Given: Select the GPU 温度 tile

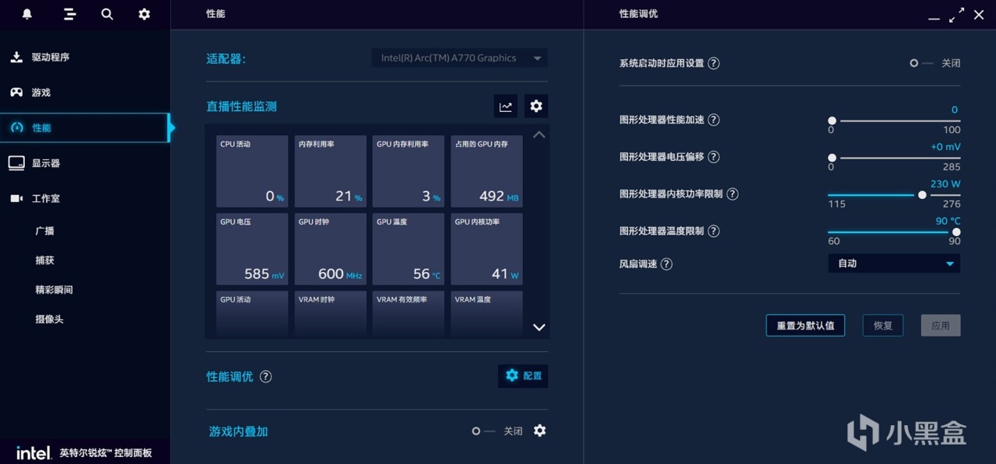Looking at the screenshot, I should (x=409, y=249).
